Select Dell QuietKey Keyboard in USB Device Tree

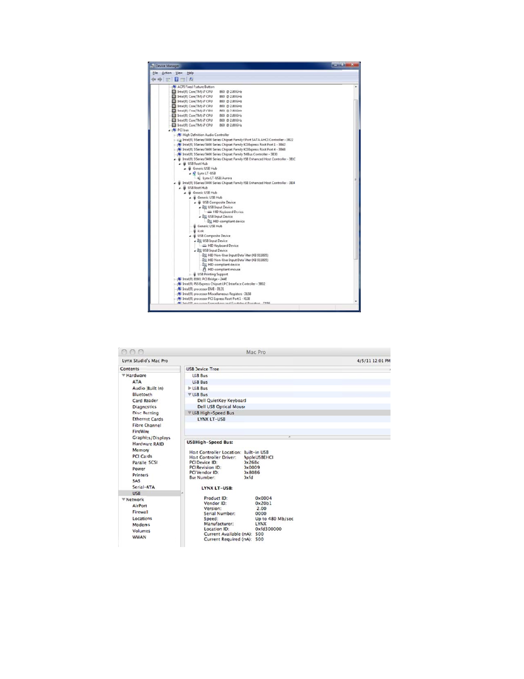222,400
